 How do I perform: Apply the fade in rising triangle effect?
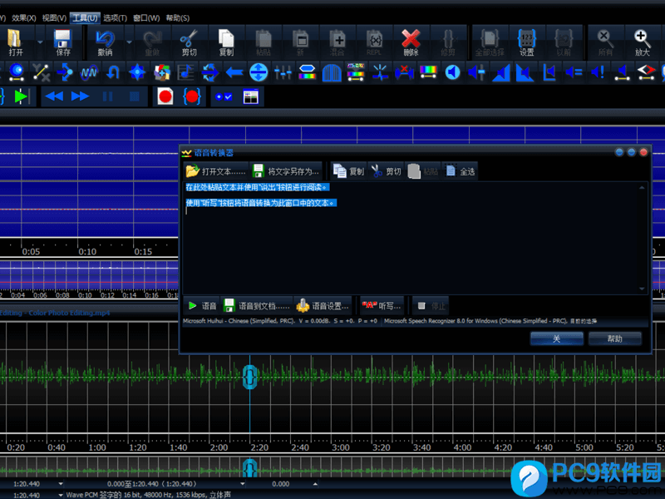(x=501, y=72)
